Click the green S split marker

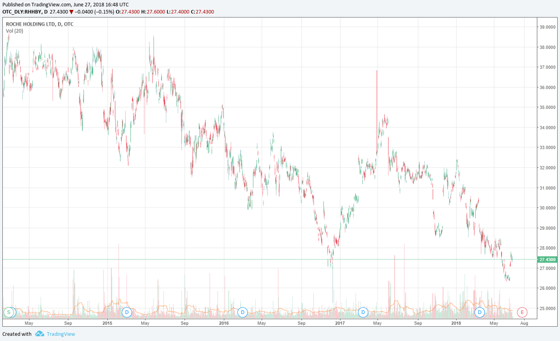pos(9,312)
